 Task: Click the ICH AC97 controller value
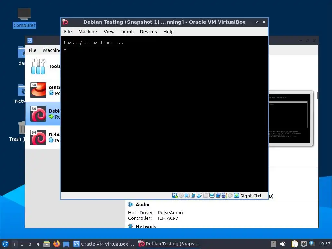(x=168, y=218)
